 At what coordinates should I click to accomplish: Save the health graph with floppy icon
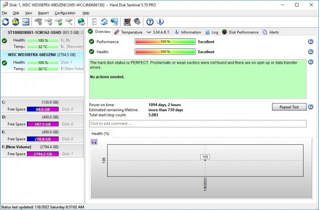[94, 142]
